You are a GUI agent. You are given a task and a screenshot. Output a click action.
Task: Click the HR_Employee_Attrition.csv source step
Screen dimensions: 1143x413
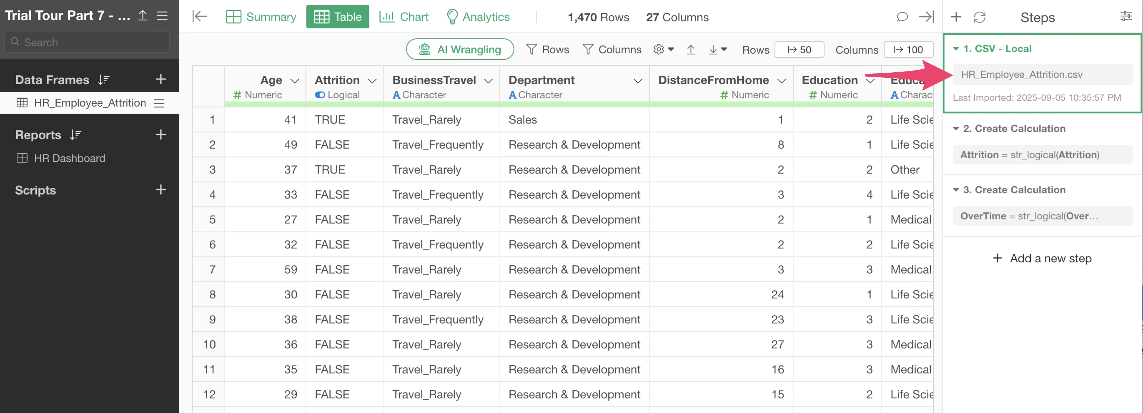tap(1042, 74)
